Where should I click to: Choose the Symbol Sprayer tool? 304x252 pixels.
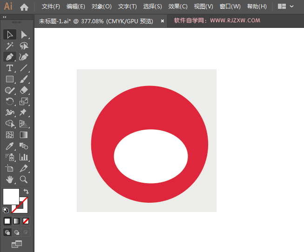10,157
